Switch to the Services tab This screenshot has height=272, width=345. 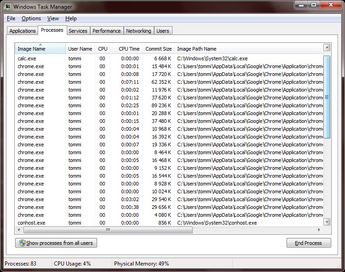78,31
